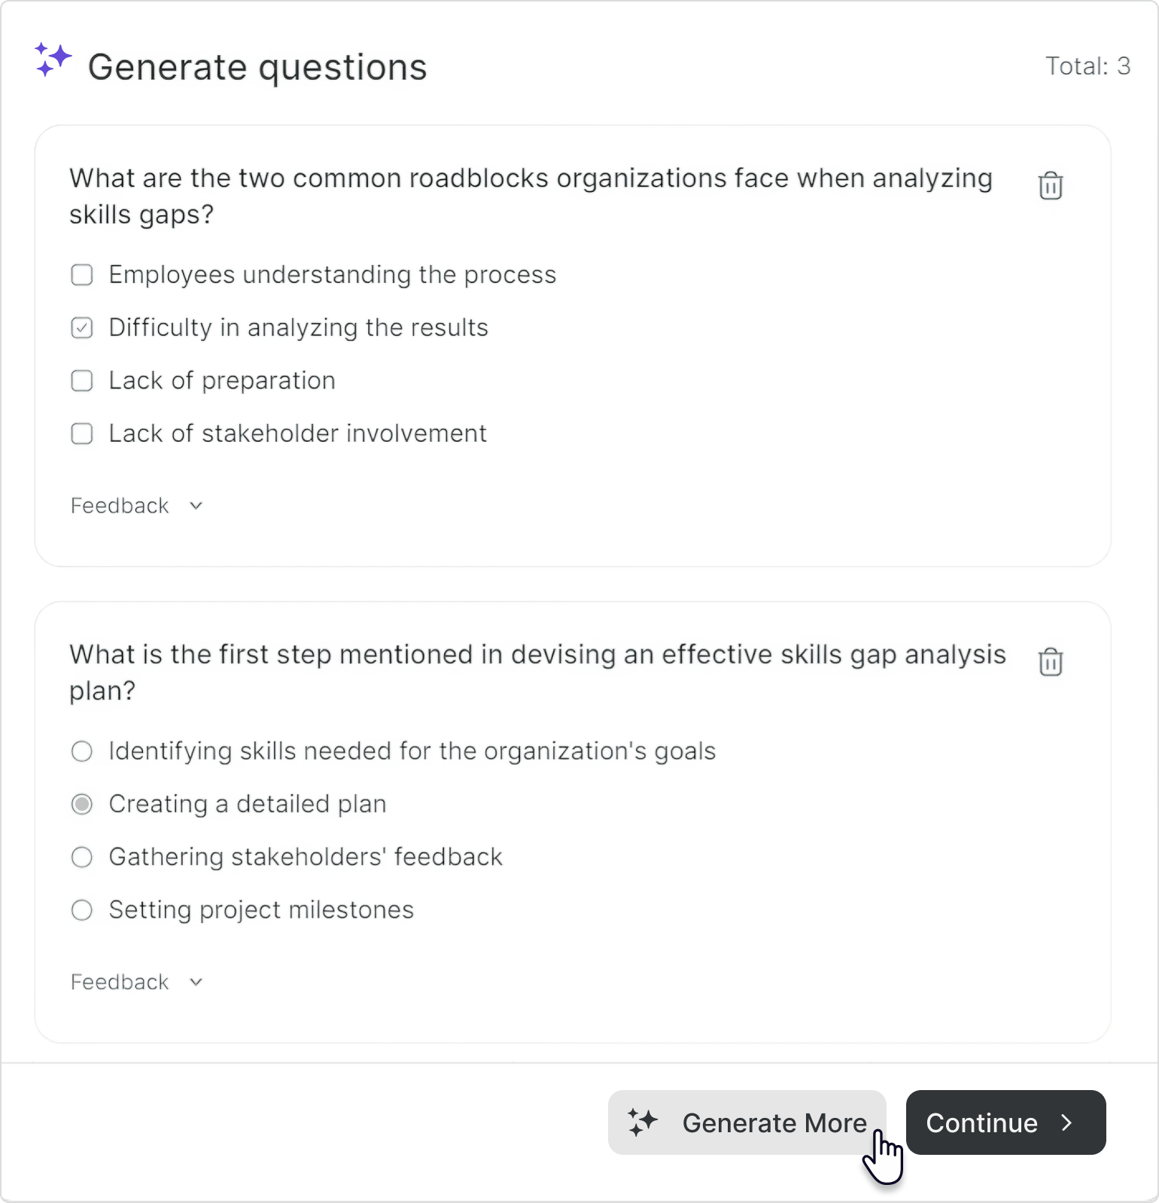Select the Gathering stakeholders' feedback option

coord(81,857)
